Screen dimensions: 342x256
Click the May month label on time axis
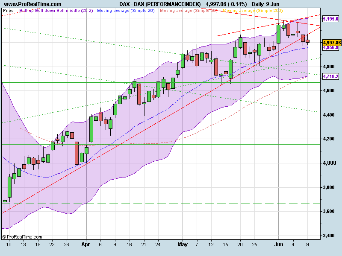coord(183,244)
